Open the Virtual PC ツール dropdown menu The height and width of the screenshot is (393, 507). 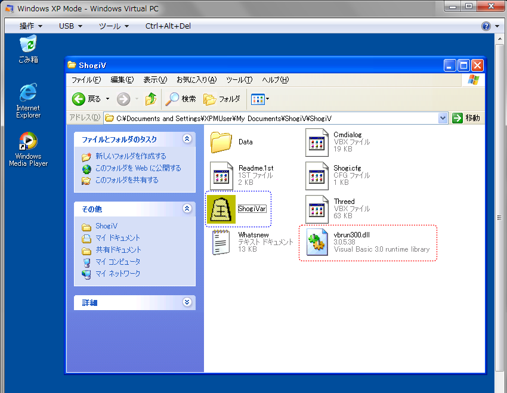click(x=114, y=26)
